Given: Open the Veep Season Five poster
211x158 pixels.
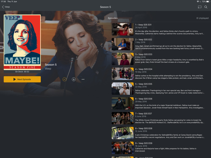Looking at the screenshot, I should [22, 42].
